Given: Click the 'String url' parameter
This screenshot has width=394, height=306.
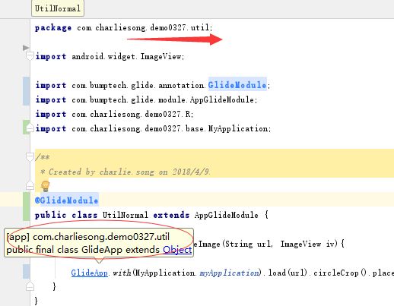Looking at the screenshot, I should coord(249,244).
